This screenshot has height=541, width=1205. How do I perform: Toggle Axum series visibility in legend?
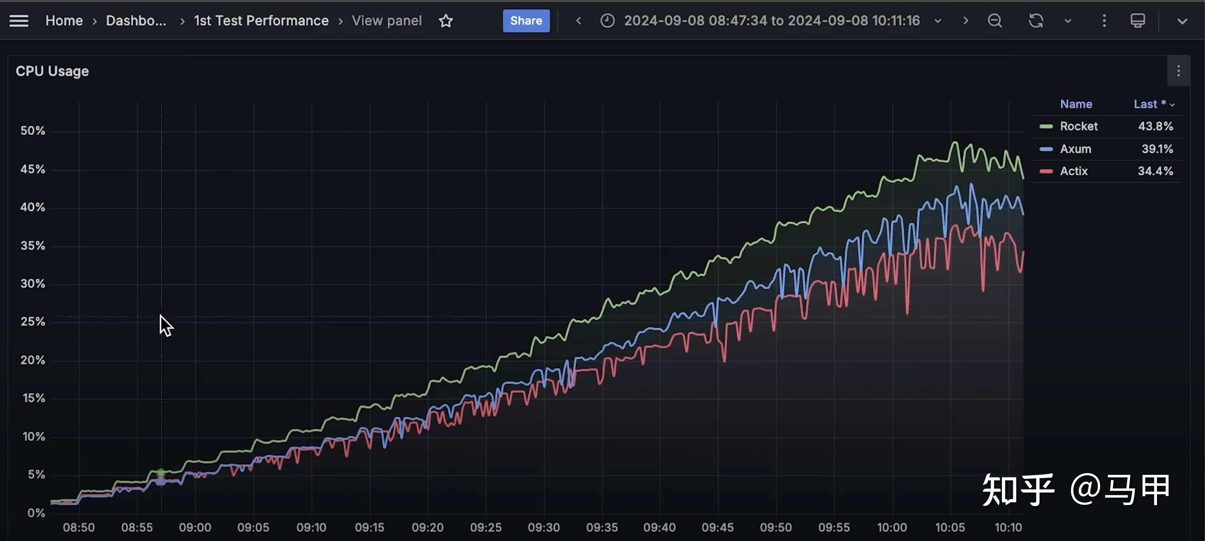pyautogui.click(x=1075, y=149)
